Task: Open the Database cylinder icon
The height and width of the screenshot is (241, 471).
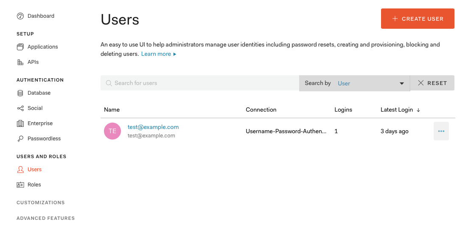Action: tap(20, 93)
